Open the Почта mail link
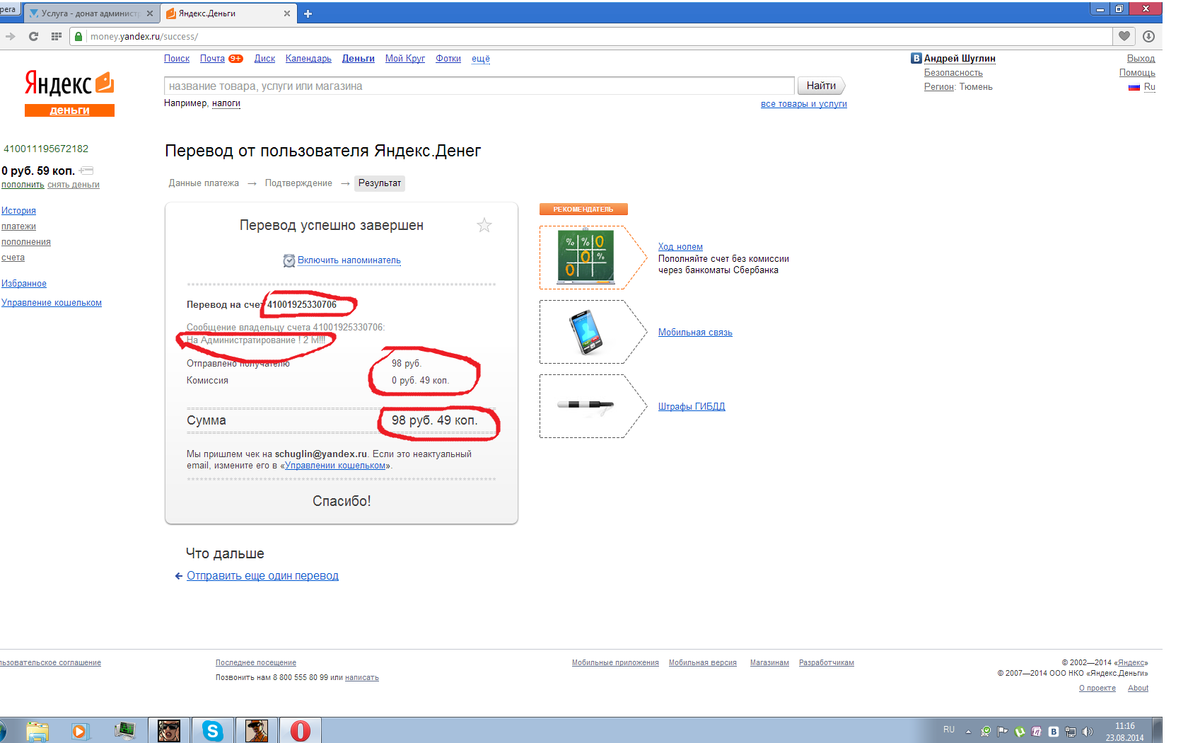 (x=212, y=59)
